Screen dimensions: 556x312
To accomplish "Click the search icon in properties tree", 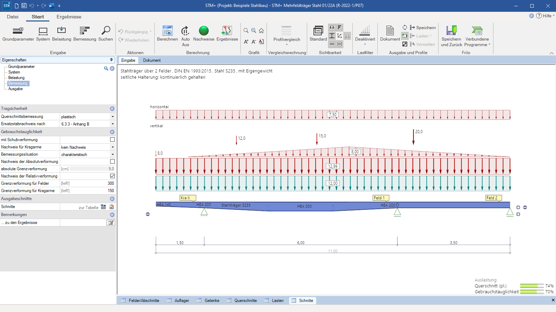I will [x=106, y=68].
